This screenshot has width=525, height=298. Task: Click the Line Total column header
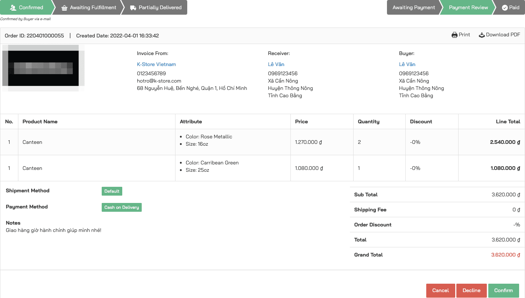(x=508, y=121)
